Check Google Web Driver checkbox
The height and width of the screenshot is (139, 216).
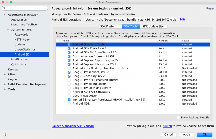[69, 96]
